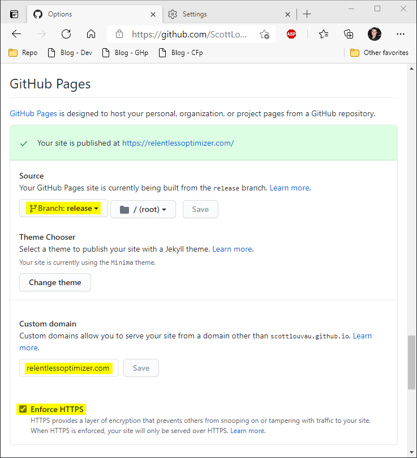
Task: Click the Change theme button
Action: [x=55, y=282]
